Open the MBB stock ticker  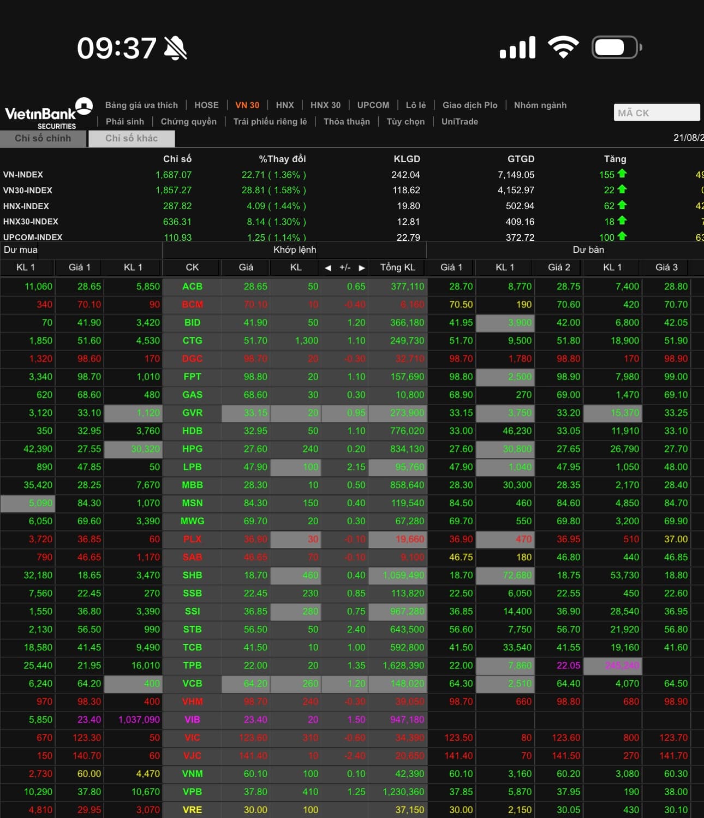(x=192, y=485)
